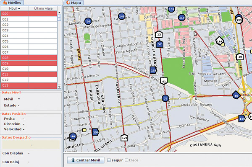252x167 pixels.
Task: Select mobile 012 row in the list
Action: (x=29, y=80)
